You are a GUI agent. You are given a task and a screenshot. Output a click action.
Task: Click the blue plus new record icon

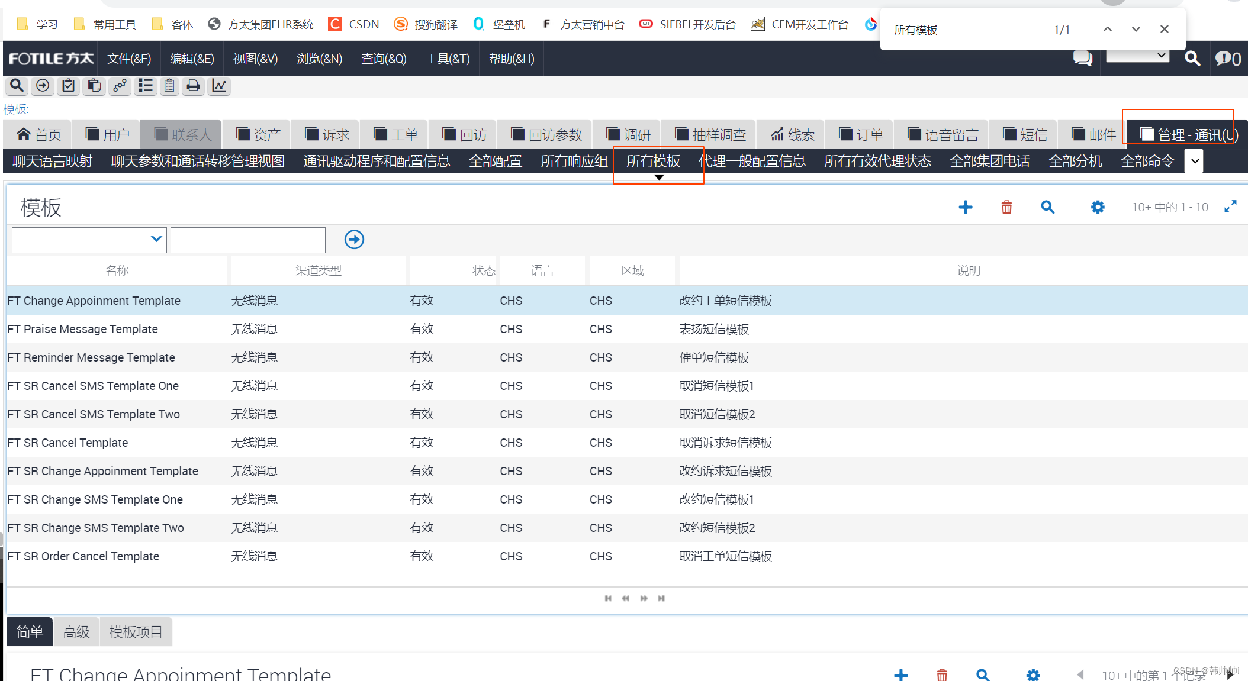click(965, 207)
